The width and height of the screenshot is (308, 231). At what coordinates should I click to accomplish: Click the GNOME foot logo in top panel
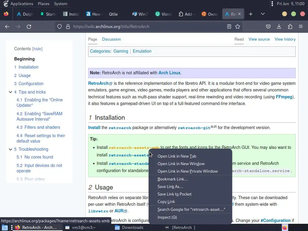[6, 4]
